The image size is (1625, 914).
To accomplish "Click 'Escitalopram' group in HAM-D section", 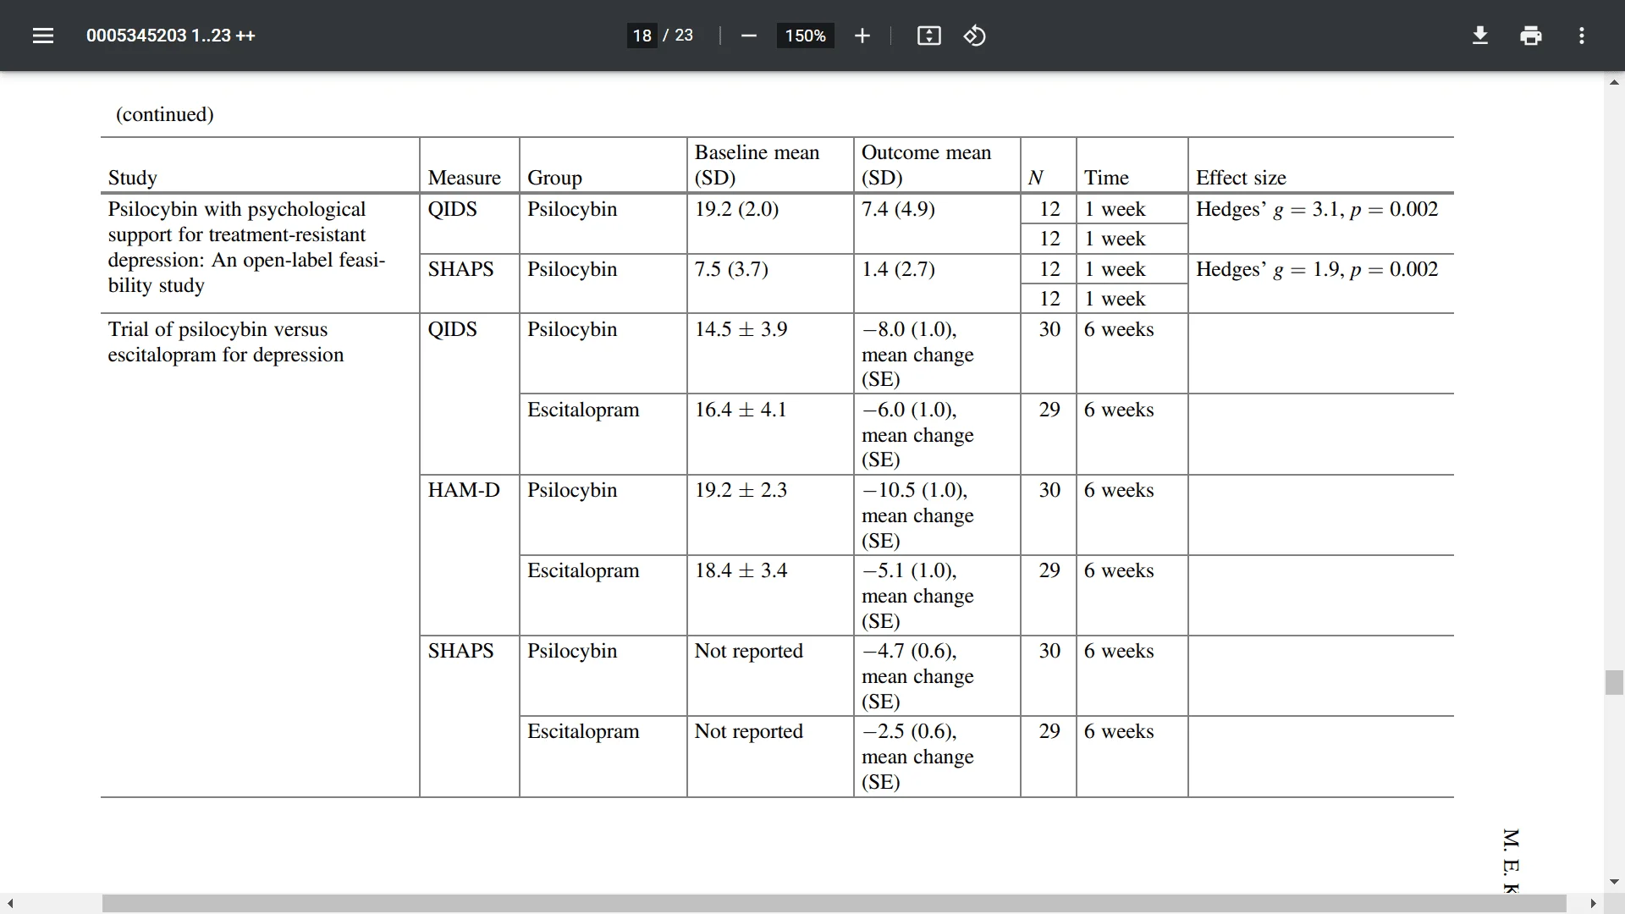I will (x=583, y=570).
